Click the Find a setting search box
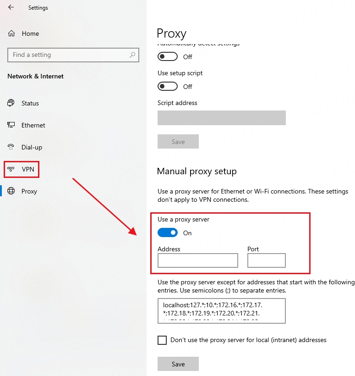Screen dimensions: 355x376 69,55
